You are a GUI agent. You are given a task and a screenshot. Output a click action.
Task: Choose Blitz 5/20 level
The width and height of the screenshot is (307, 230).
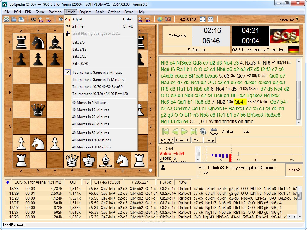[x=101, y=56]
